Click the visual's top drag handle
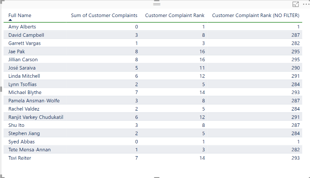 (x=156, y=3)
